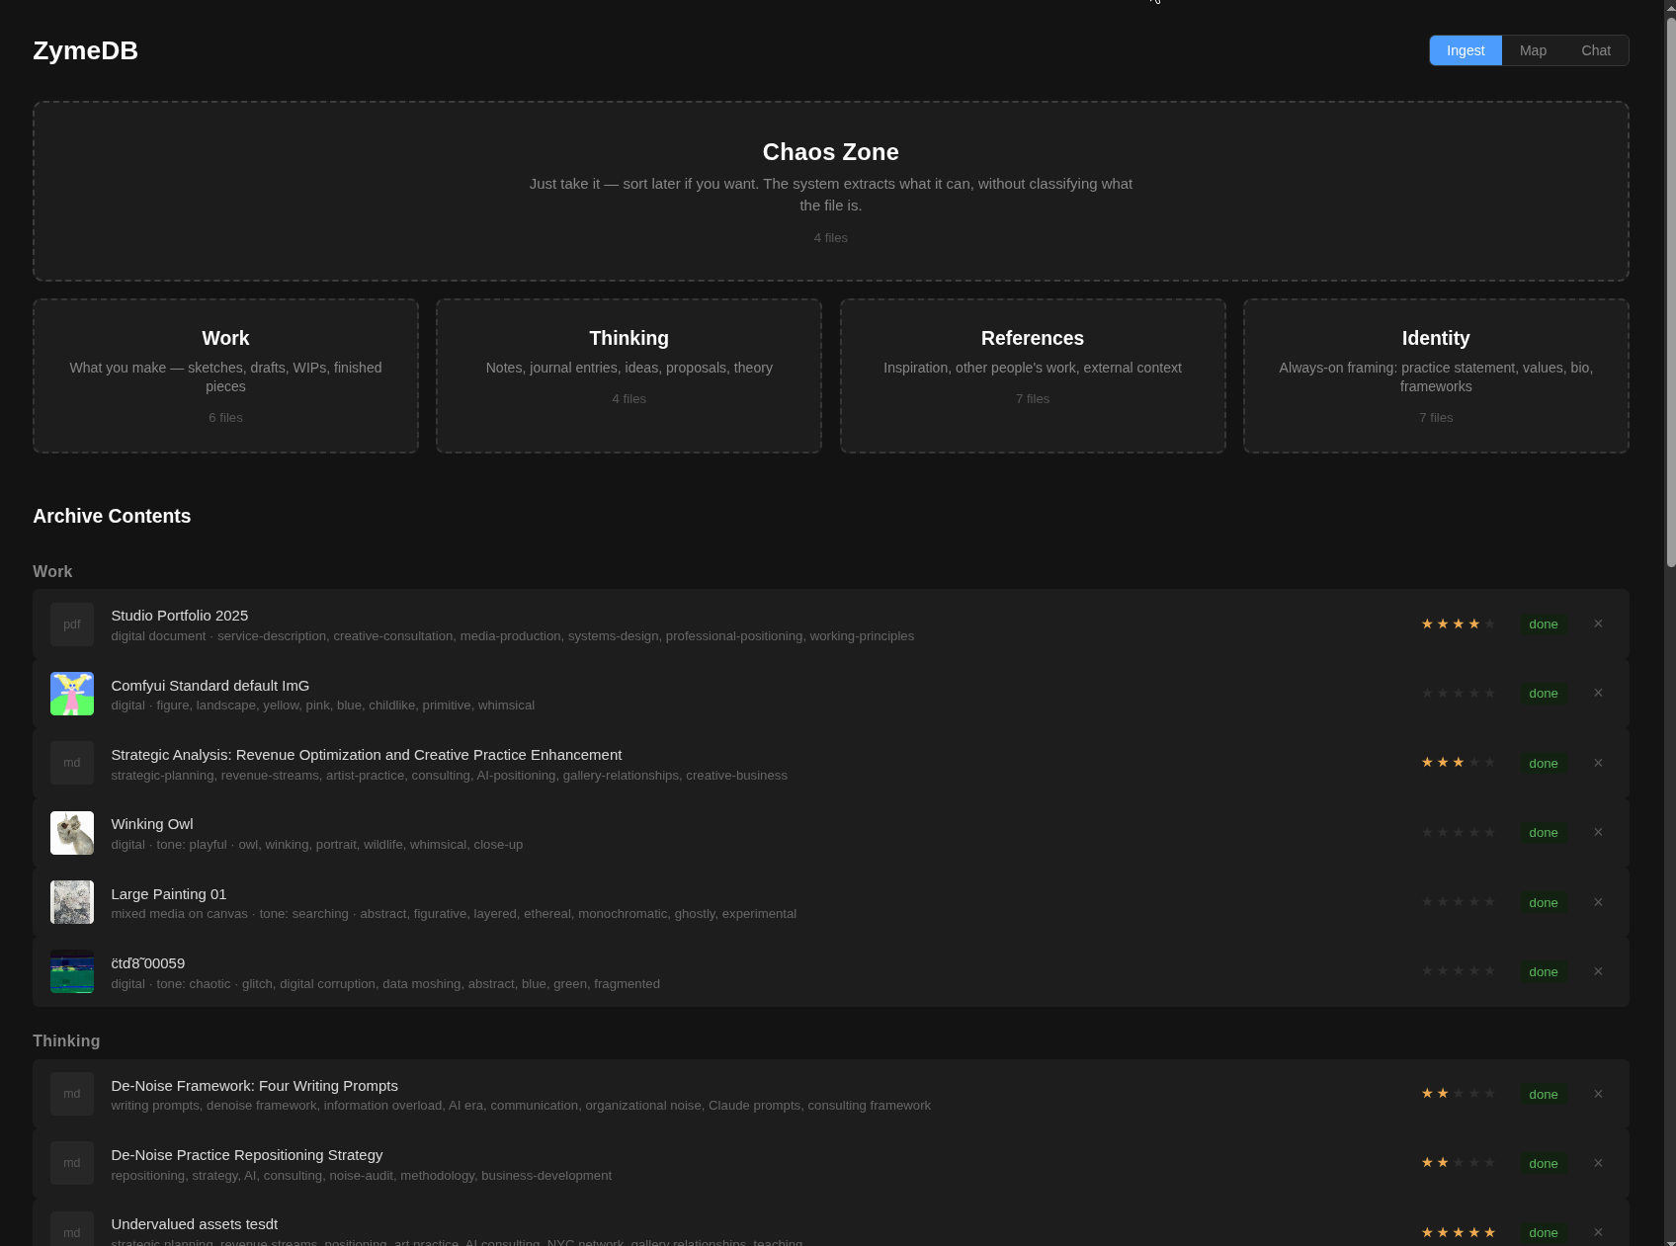Click done badge on ctd8 00059 row
The image size is (1676, 1246).
tap(1543, 971)
